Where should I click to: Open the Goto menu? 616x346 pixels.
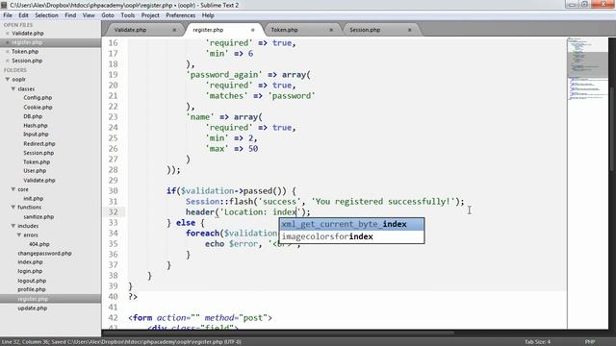pyautogui.click(x=108, y=15)
